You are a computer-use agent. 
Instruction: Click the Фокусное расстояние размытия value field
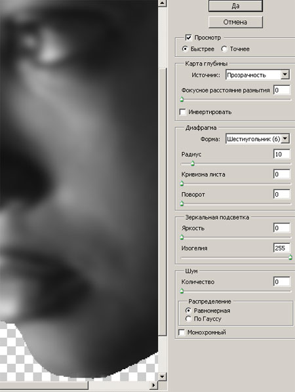(282, 90)
